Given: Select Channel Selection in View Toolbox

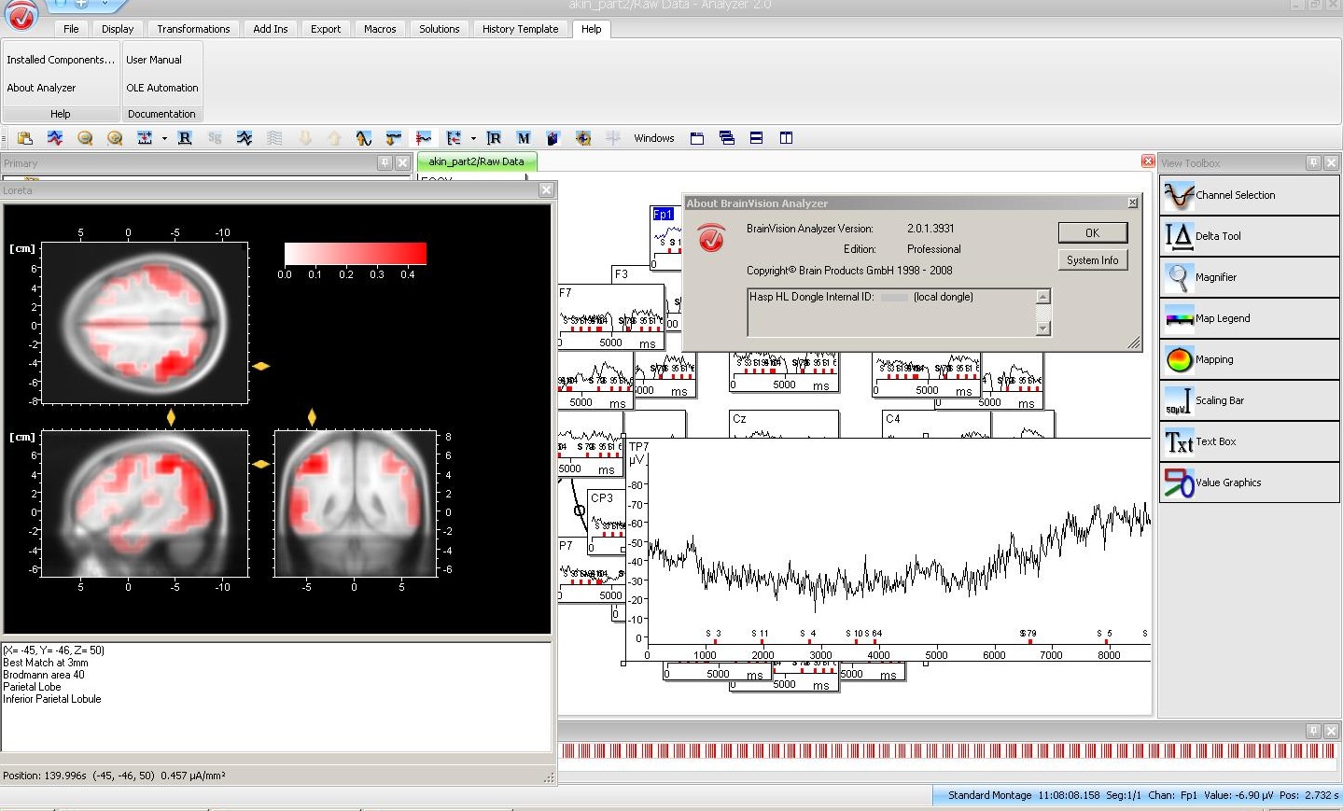Looking at the screenshot, I should [x=1249, y=195].
